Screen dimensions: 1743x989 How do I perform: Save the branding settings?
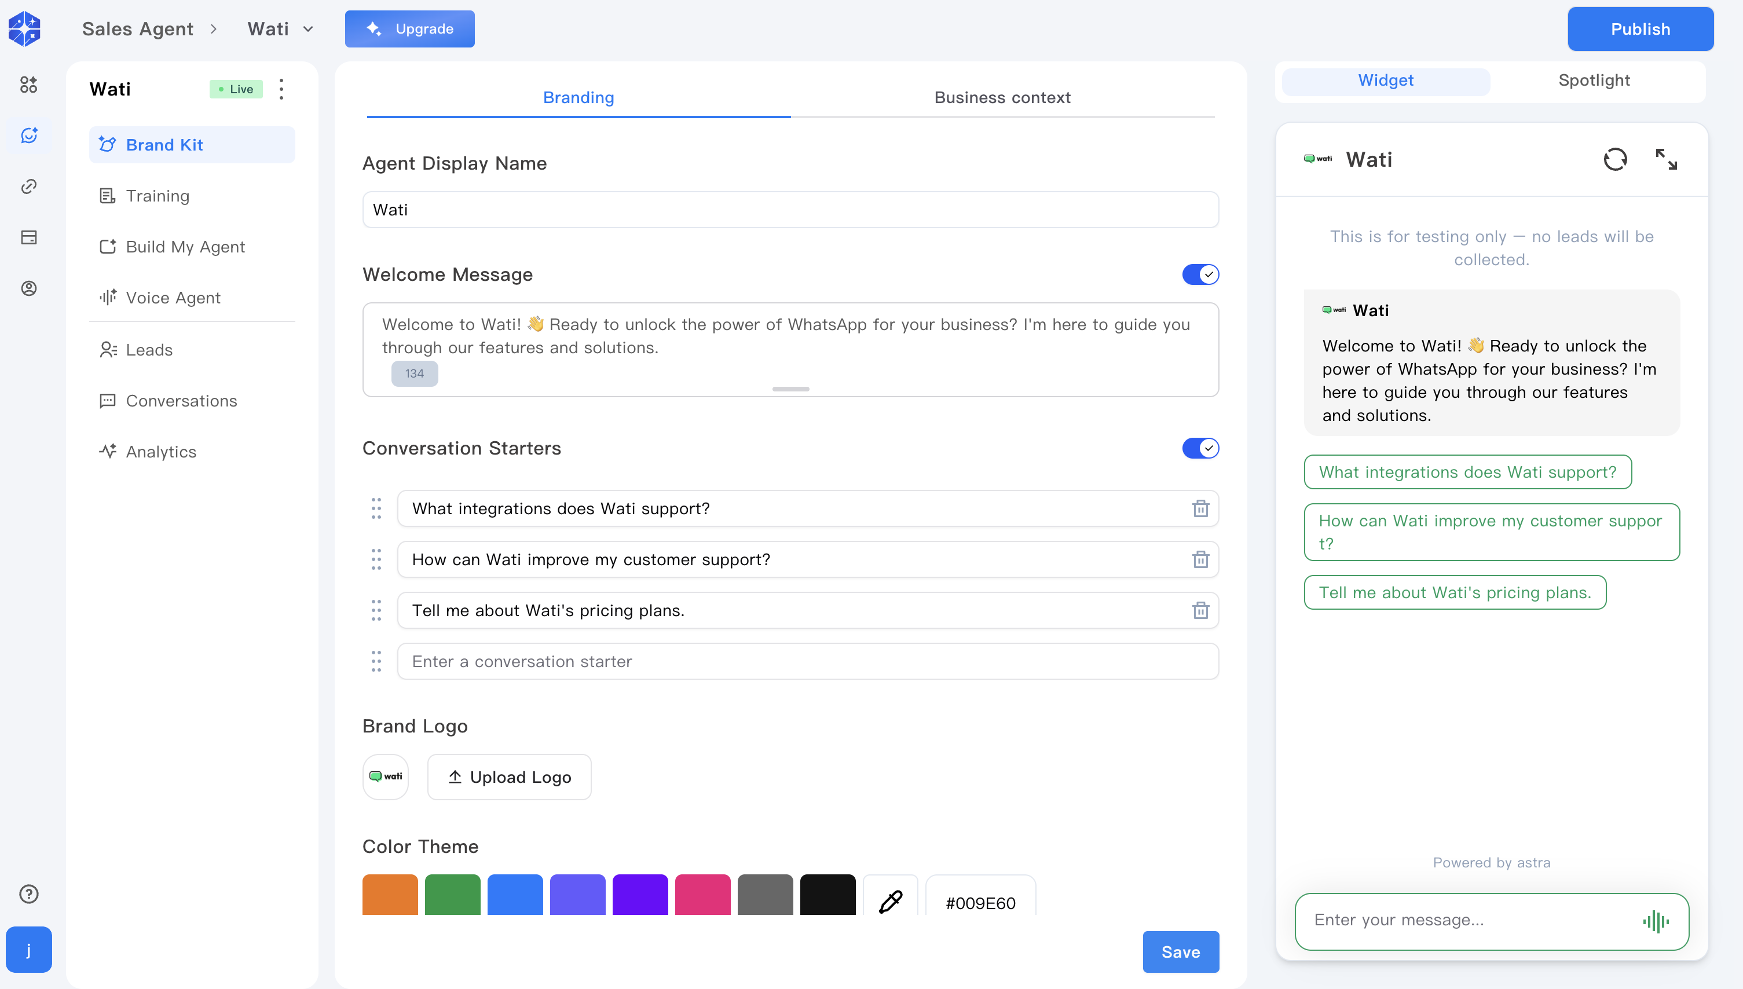[x=1181, y=951]
